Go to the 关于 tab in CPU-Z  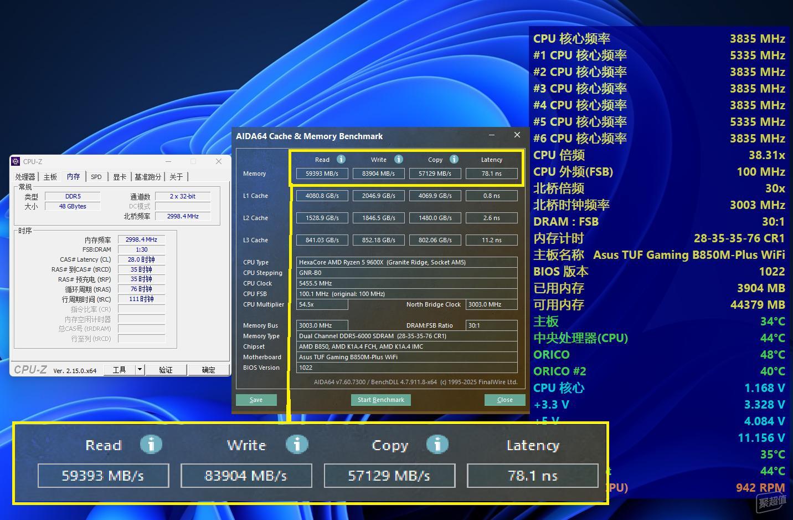coord(176,177)
